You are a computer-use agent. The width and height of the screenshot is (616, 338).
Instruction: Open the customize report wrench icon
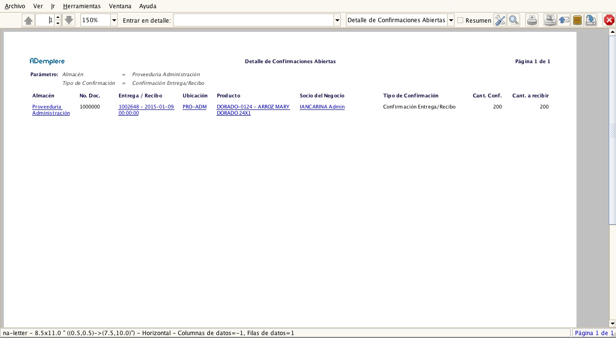(x=500, y=20)
